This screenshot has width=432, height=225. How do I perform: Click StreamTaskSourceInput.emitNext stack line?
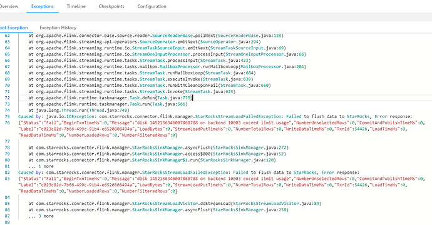click(157, 48)
